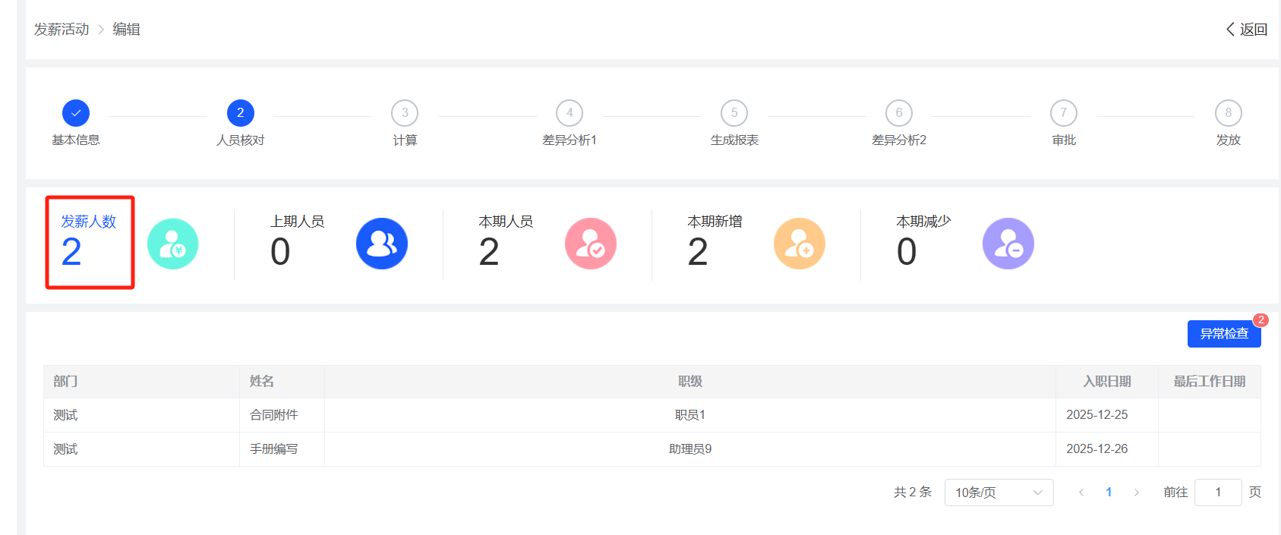
Task: Click the teal payroll headcount icon
Action: pyautogui.click(x=172, y=244)
